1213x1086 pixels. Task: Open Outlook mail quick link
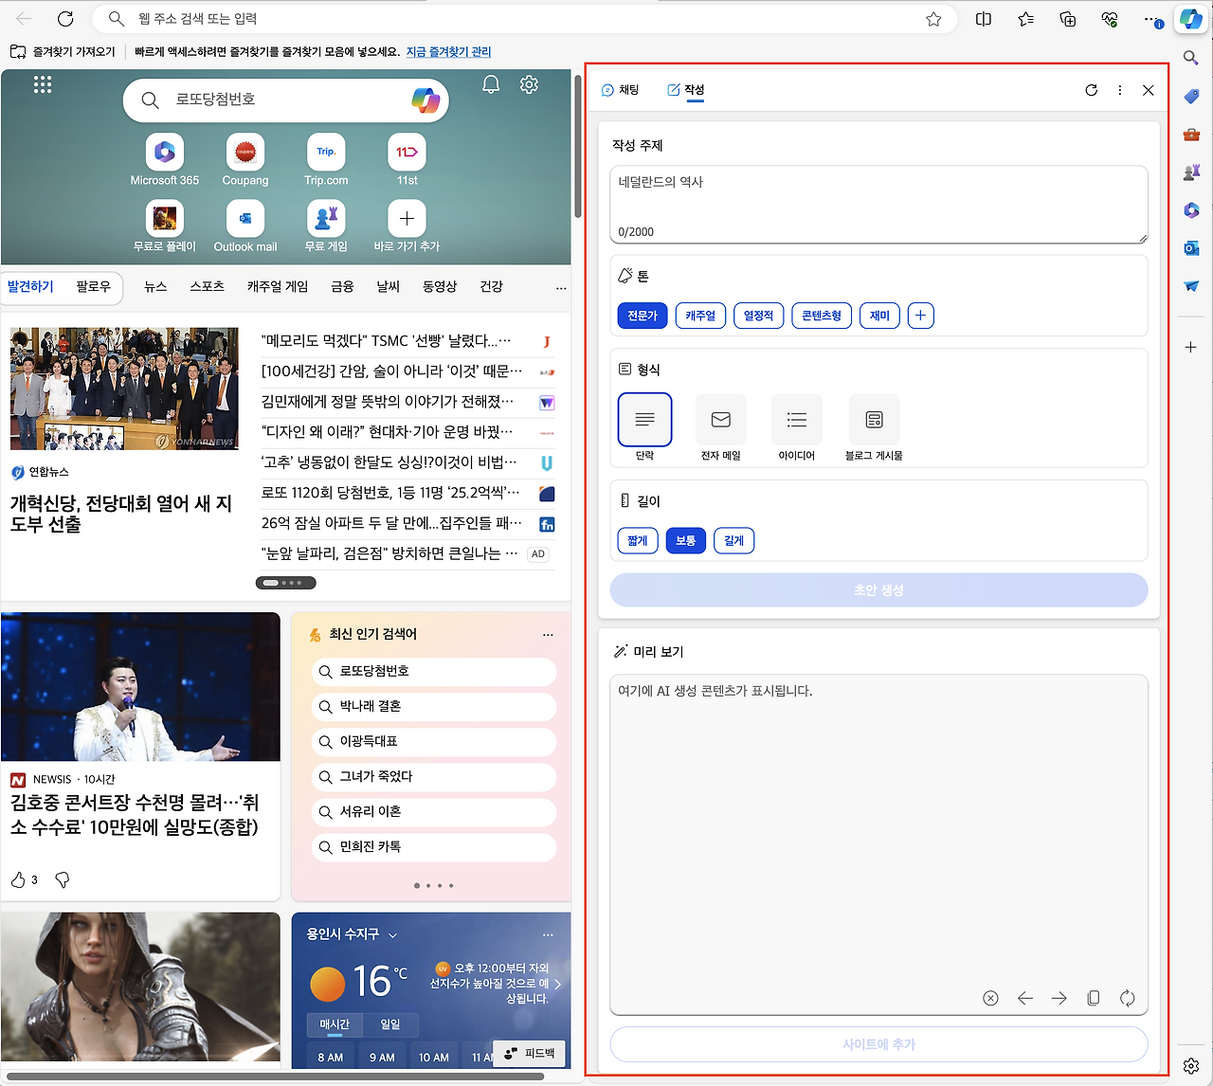point(245,226)
